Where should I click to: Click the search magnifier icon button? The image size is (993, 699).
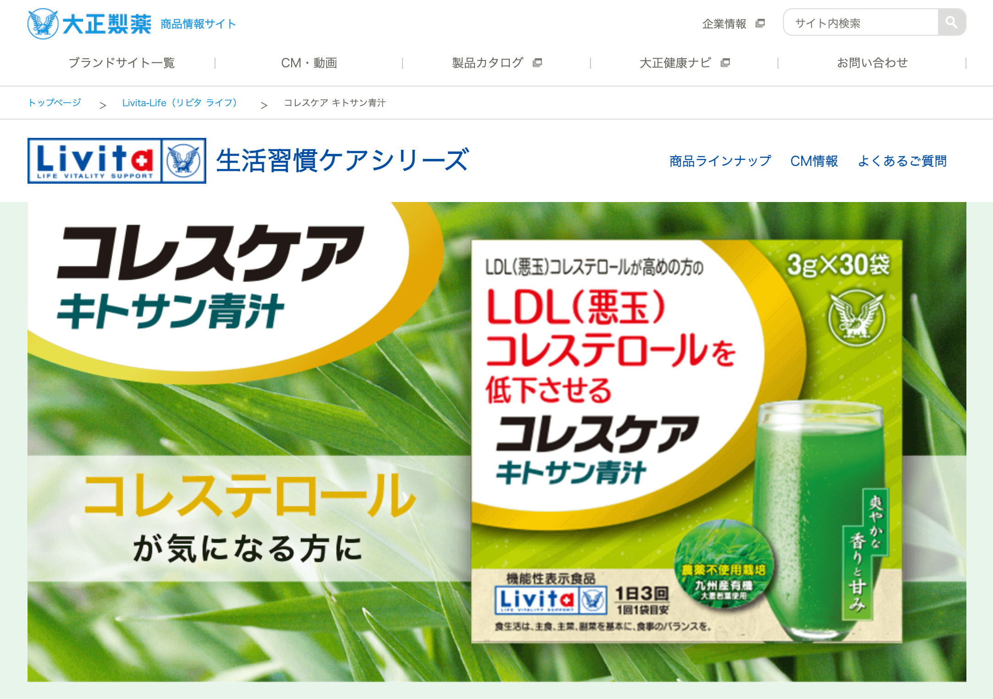point(952,22)
